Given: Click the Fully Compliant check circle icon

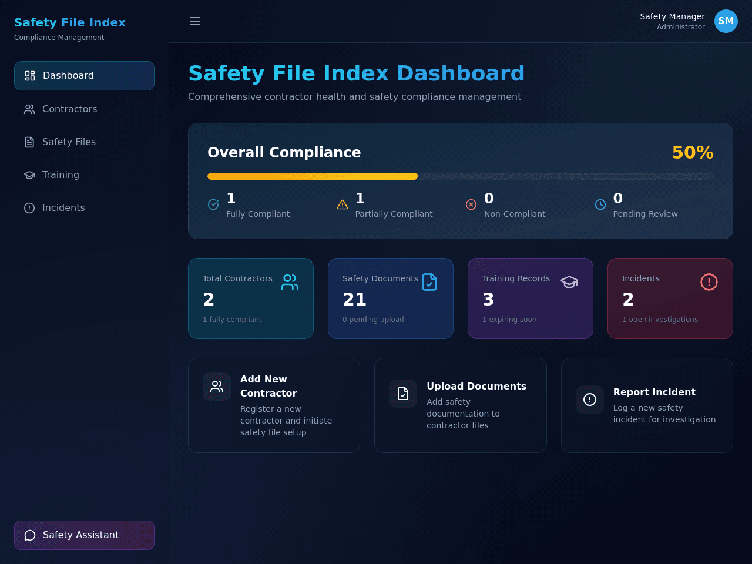Looking at the screenshot, I should click(x=213, y=204).
